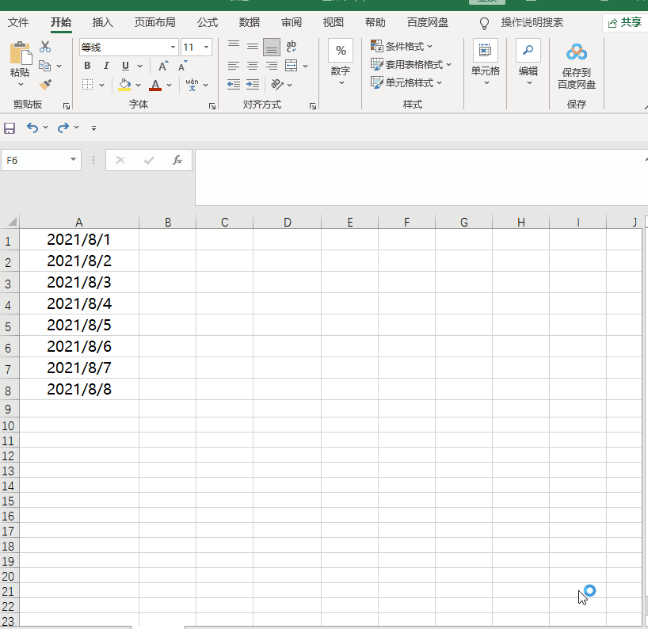This screenshot has width=648, height=629.
Task: Click Merge and Center icon
Action: coord(291,66)
